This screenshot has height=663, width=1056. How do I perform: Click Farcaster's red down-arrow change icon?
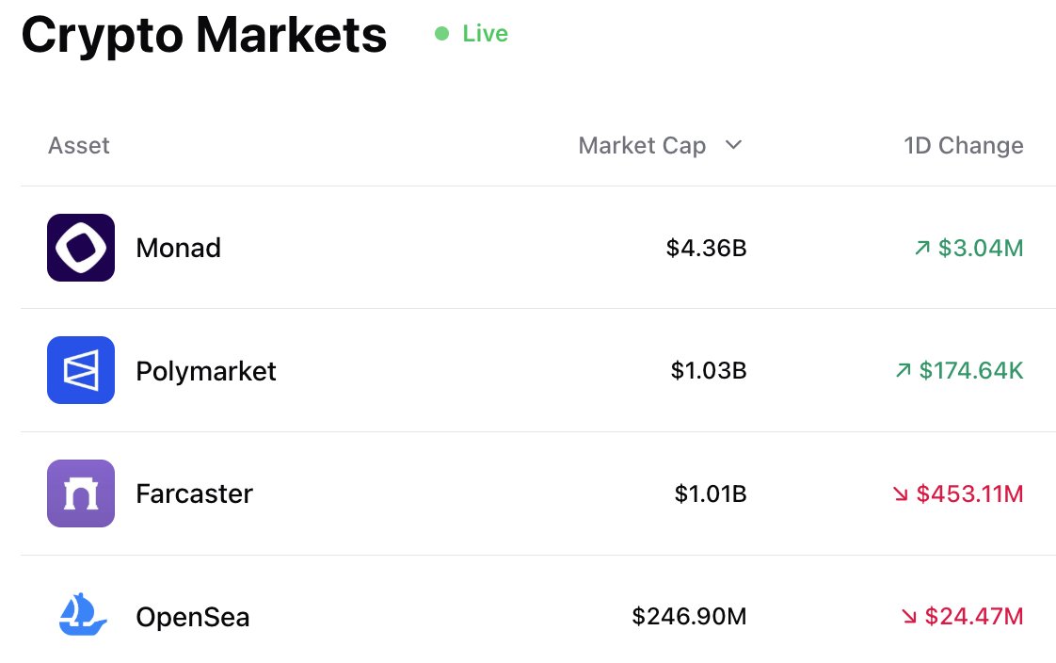click(901, 493)
